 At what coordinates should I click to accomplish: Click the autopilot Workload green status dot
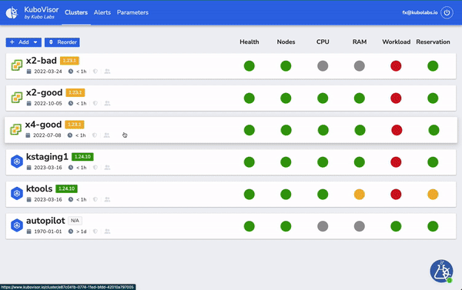pyautogui.click(x=396, y=226)
